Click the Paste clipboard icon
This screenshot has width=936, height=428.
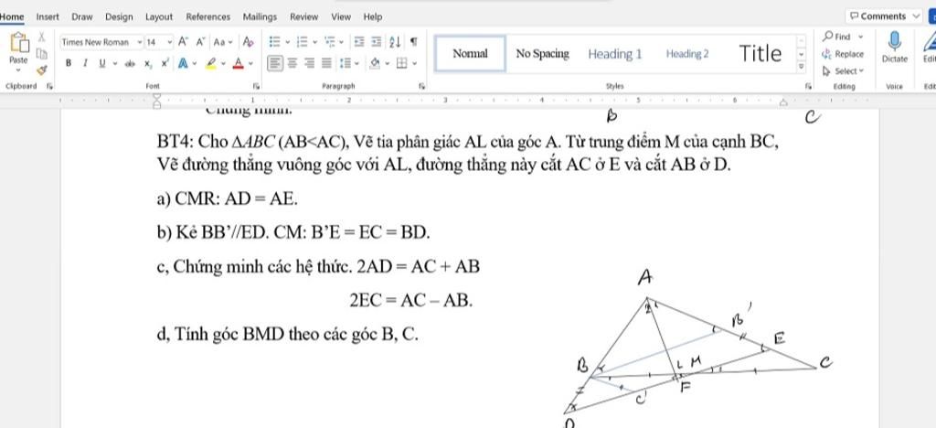(x=18, y=43)
